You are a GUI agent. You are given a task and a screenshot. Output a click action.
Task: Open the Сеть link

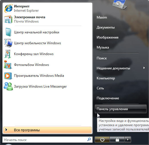click(x=100, y=88)
